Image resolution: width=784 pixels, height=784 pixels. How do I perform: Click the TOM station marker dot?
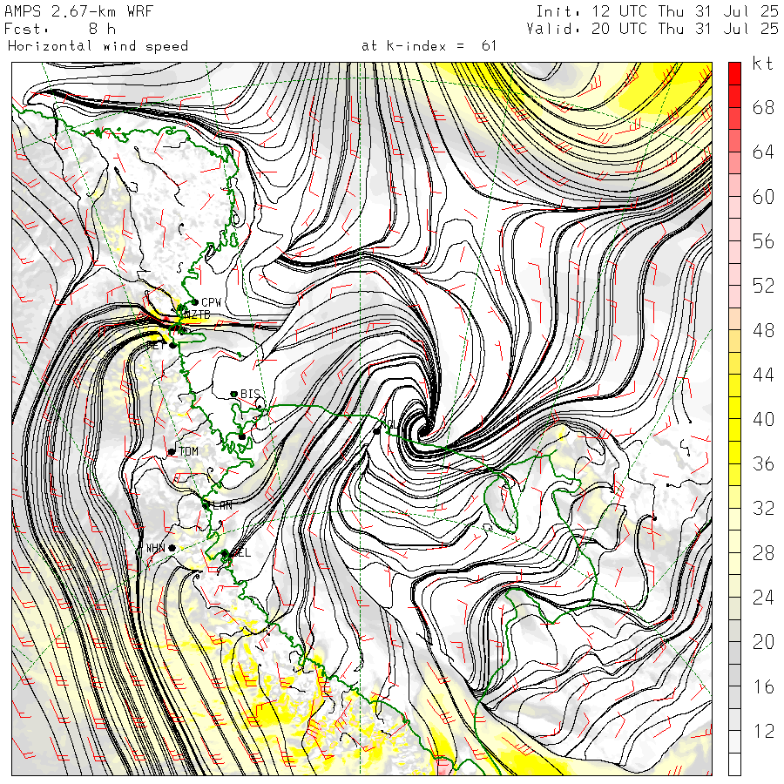(172, 451)
